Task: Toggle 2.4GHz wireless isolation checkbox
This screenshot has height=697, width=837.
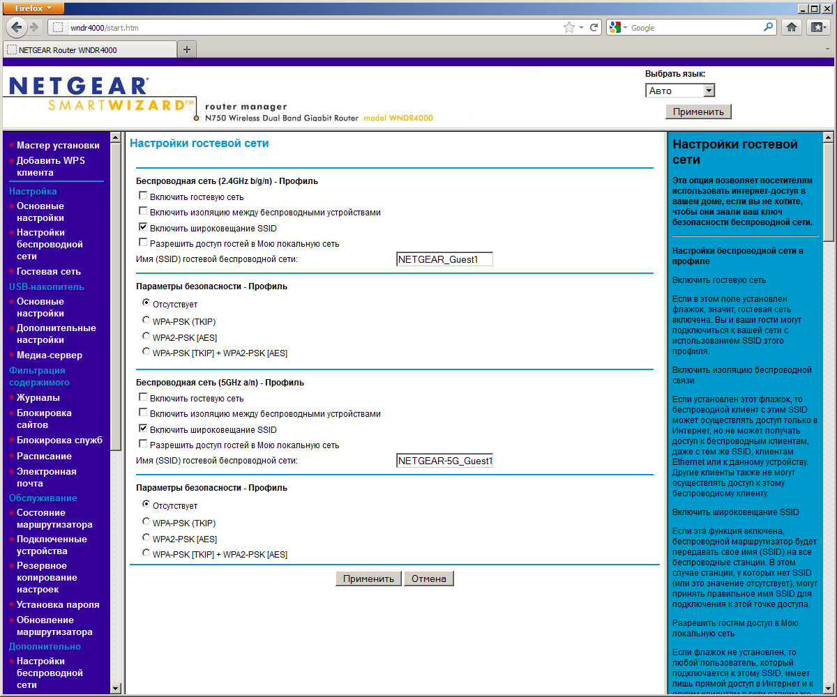Action: pos(143,211)
